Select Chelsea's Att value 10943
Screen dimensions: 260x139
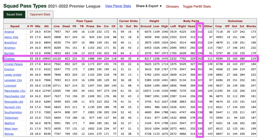click(x=46, y=58)
